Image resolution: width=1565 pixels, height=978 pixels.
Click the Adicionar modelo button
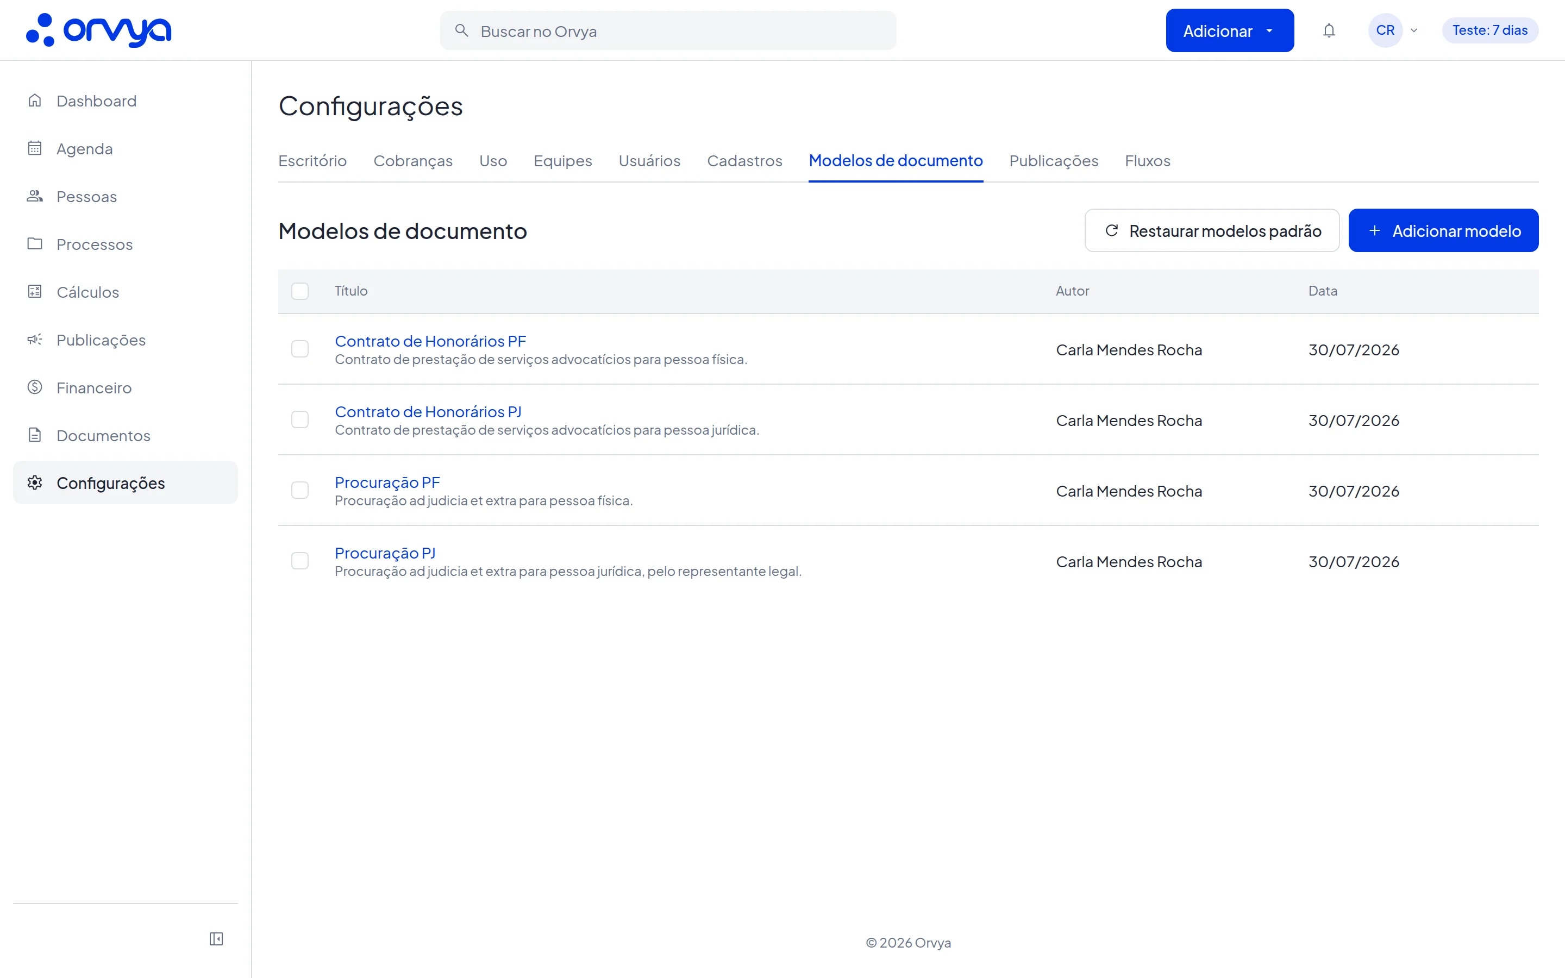click(1443, 230)
